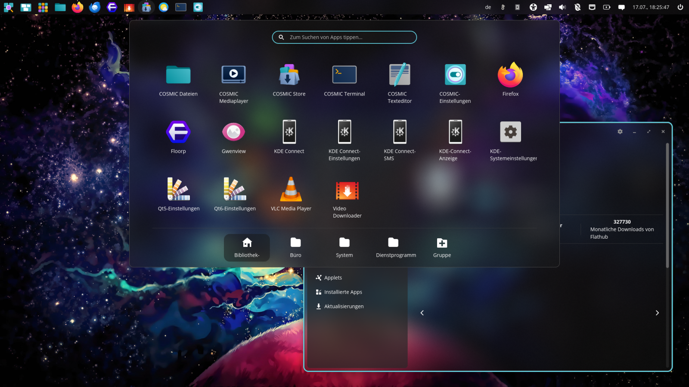Open the files folder icon in top panel
Viewport: 689px width, 387px height.
[x=60, y=7]
